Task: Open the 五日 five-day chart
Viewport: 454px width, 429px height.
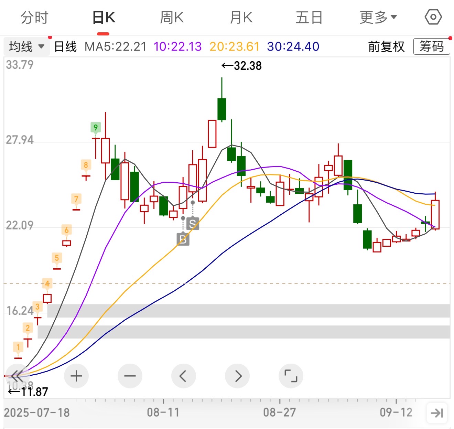Action: [x=309, y=17]
